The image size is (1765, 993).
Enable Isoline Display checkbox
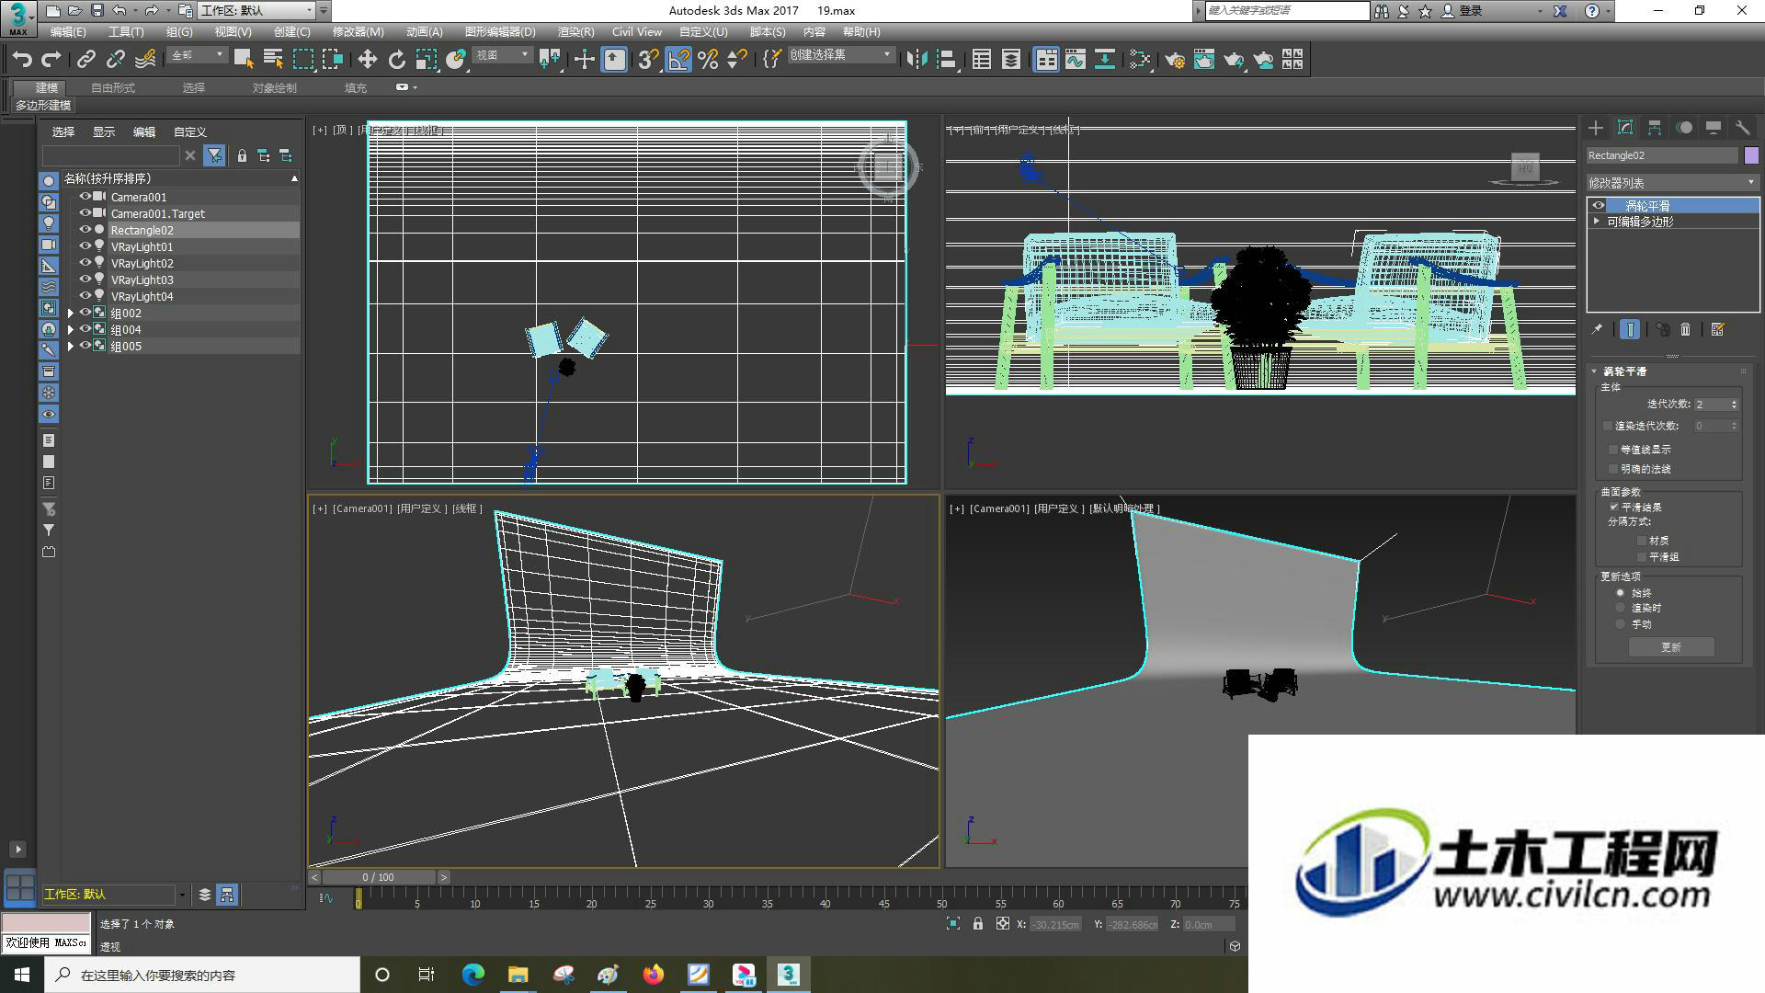click(x=1613, y=450)
